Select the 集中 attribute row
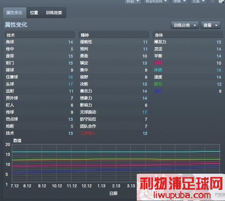Viewport: 225px width, 201px height. tap(114, 70)
